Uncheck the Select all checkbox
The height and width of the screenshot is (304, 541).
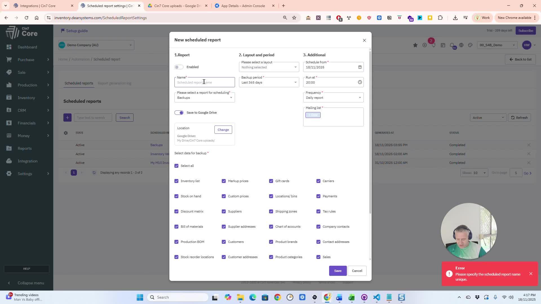pos(176,166)
